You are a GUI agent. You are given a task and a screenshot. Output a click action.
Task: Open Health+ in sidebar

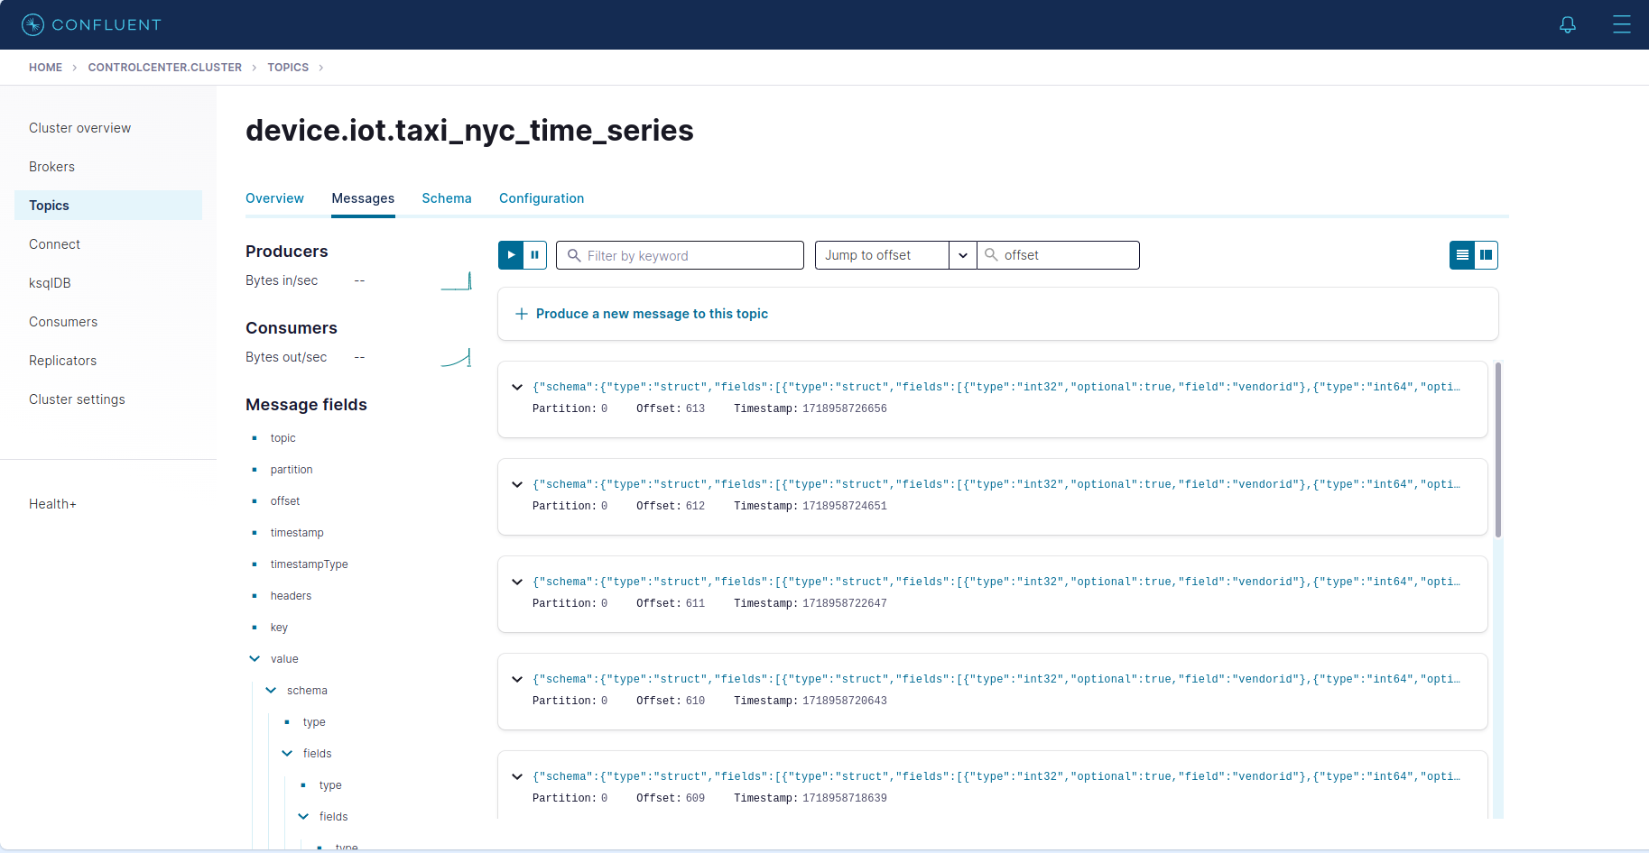click(52, 504)
